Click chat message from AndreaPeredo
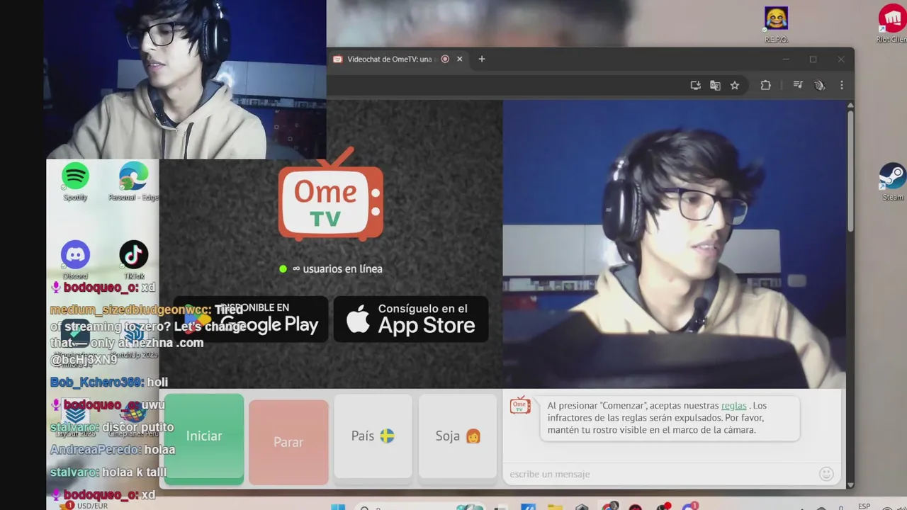This screenshot has width=907, height=510. pyautogui.click(x=113, y=450)
